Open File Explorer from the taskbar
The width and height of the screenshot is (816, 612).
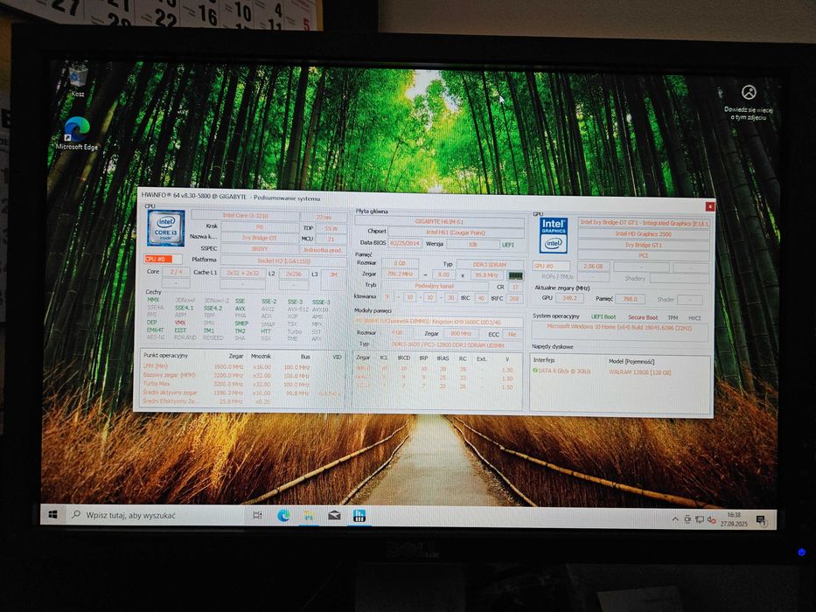(309, 516)
